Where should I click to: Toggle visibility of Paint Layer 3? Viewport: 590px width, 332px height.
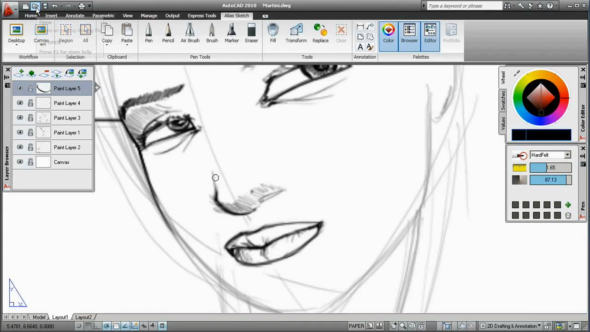[x=20, y=118]
